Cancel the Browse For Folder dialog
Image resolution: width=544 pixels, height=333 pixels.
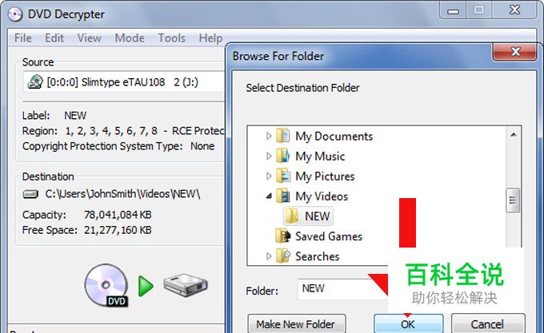click(488, 324)
